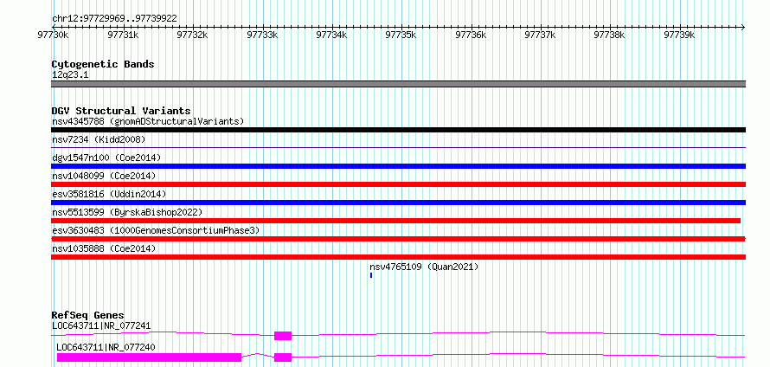Select the 12q23.1 band label
Image resolution: width=770 pixels, height=367 pixels.
70,75
